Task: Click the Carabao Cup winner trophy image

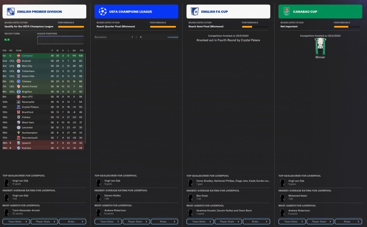Action: tap(320, 46)
